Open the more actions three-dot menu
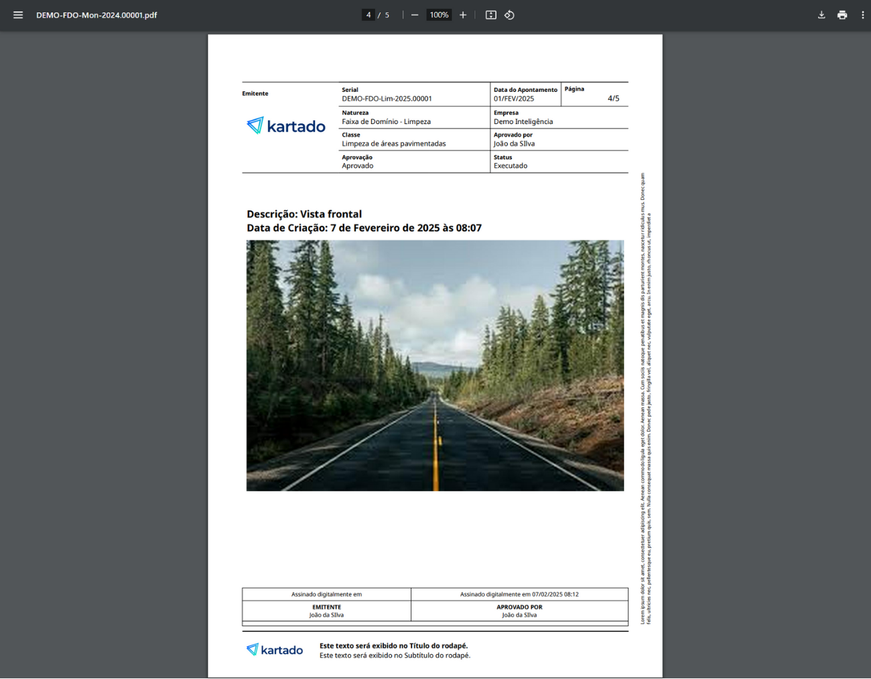This screenshot has width=871, height=679. (862, 15)
